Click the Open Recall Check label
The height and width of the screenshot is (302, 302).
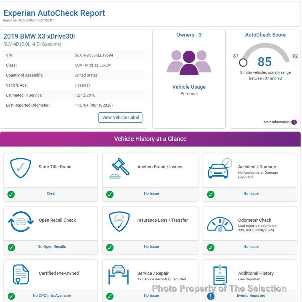57,220
